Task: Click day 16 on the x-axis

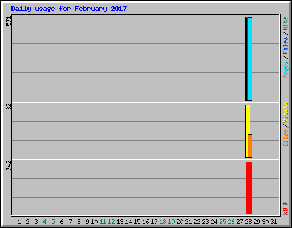Action: pyautogui.click(x=145, y=222)
